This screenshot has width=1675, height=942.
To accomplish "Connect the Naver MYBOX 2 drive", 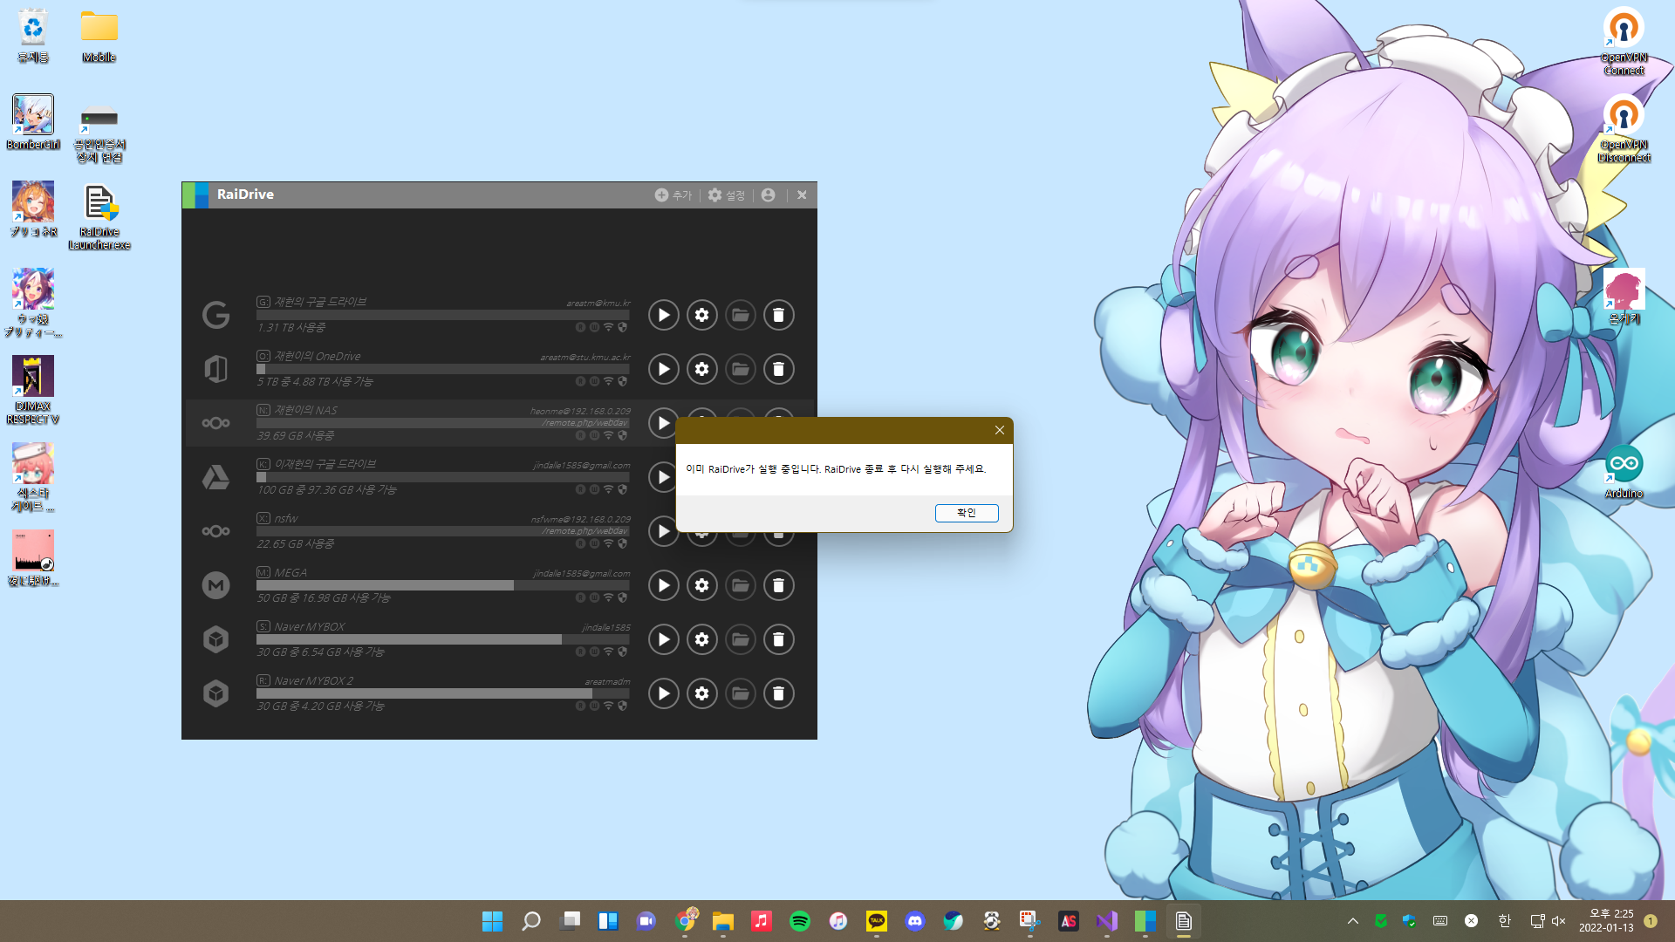I will [x=663, y=693].
